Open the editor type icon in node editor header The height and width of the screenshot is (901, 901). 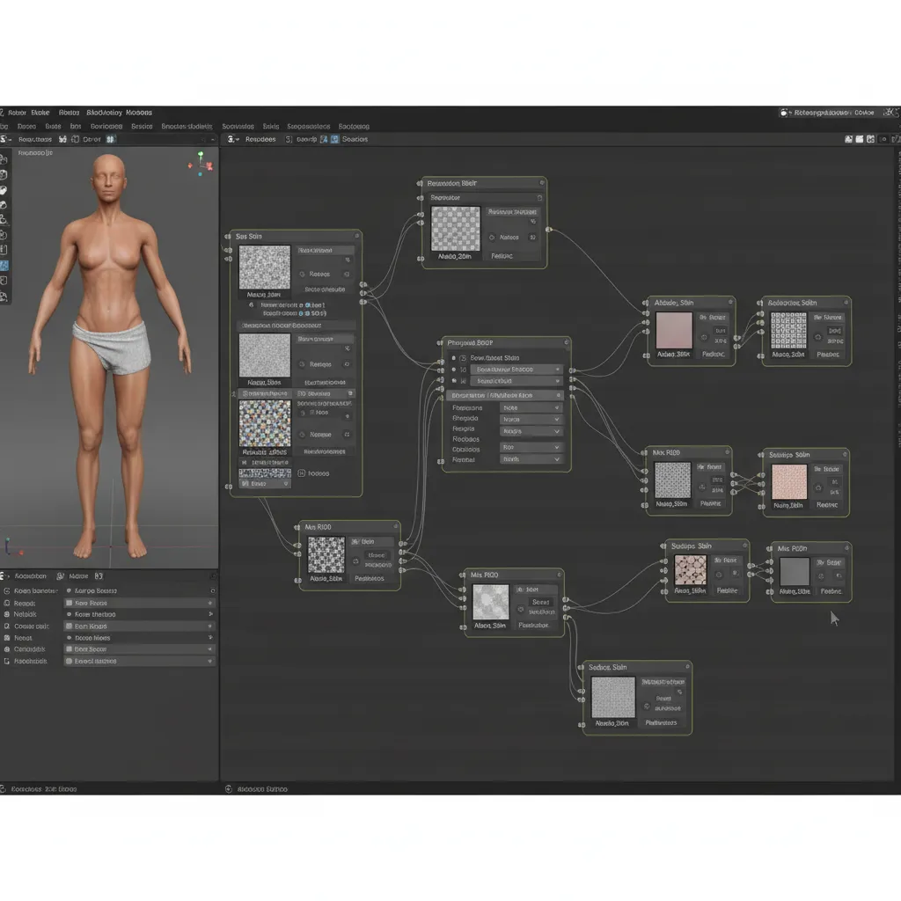(231, 139)
